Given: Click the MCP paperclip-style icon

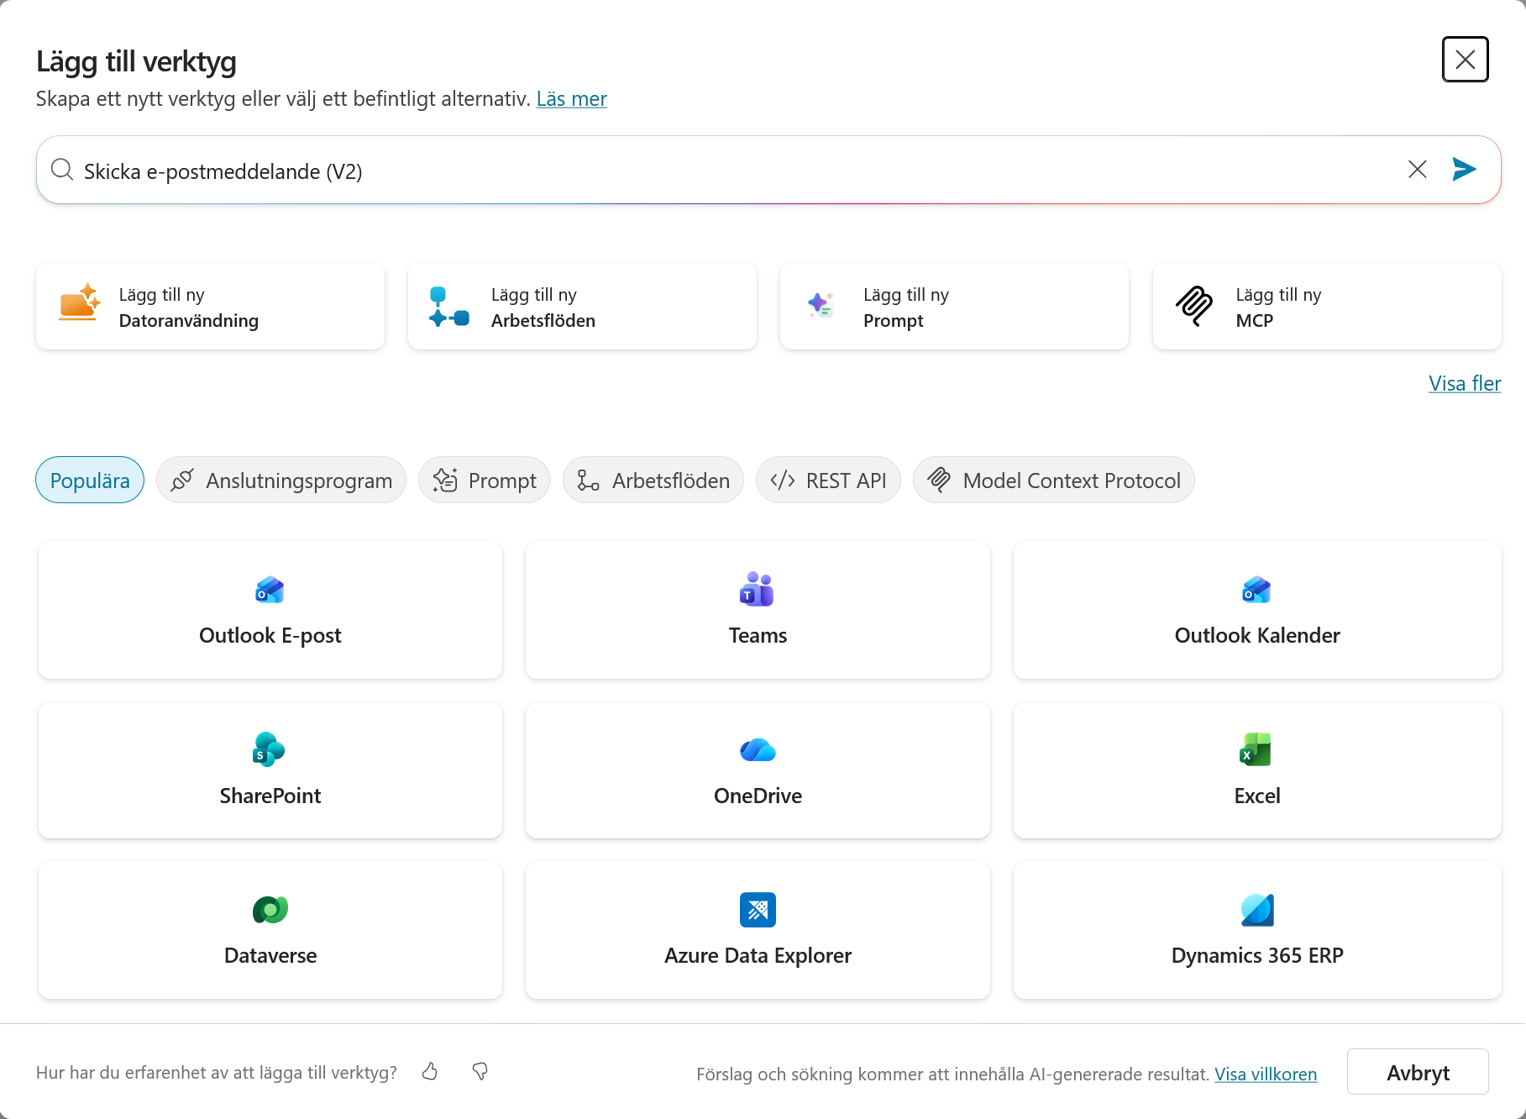Looking at the screenshot, I should 1194,306.
